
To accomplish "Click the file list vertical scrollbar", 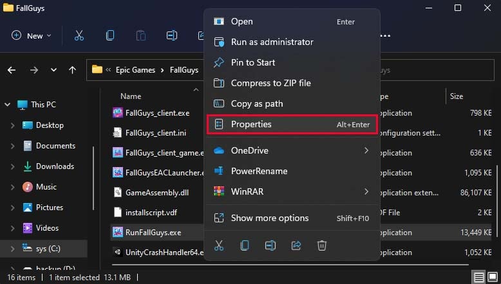I will point(497,201).
